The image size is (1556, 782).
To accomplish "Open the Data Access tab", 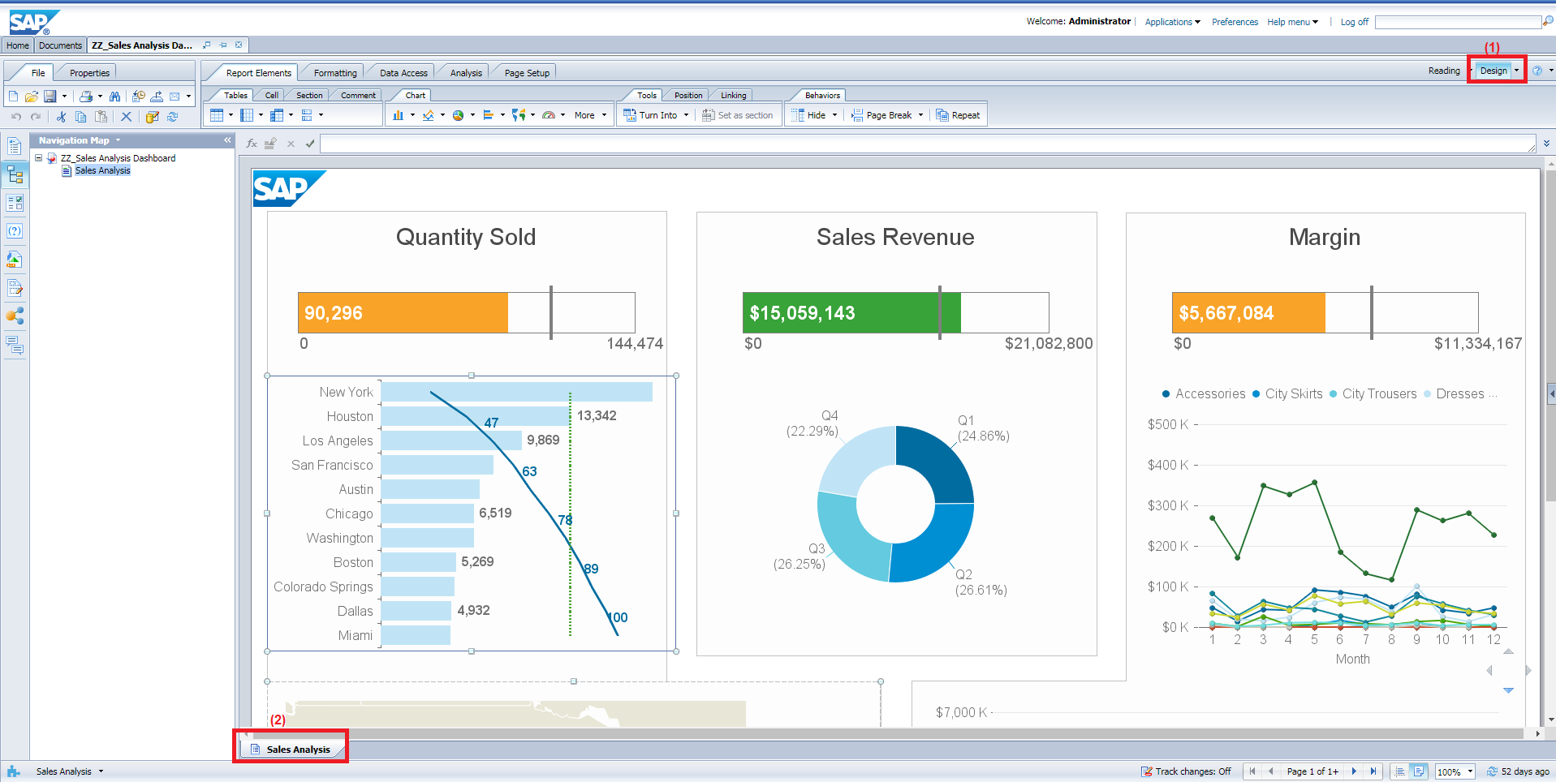I will pyautogui.click(x=403, y=73).
